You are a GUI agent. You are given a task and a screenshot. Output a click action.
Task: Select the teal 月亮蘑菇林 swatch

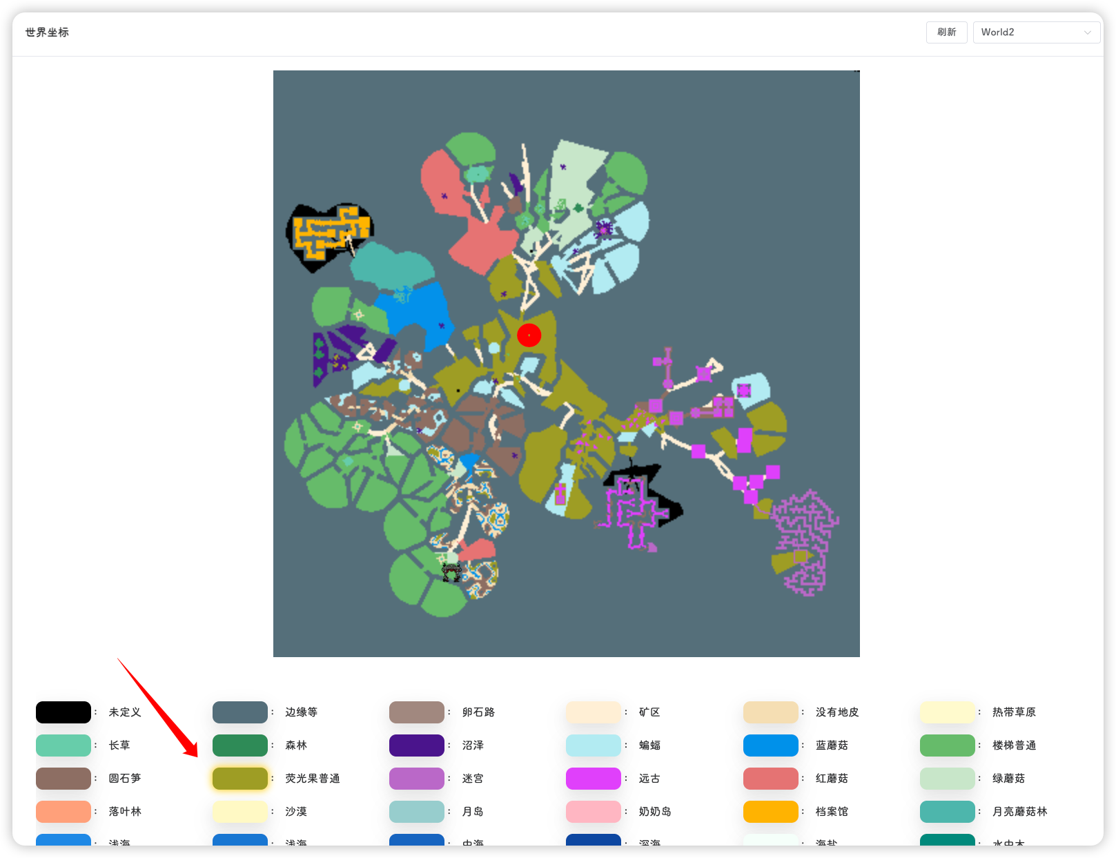click(947, 812)
